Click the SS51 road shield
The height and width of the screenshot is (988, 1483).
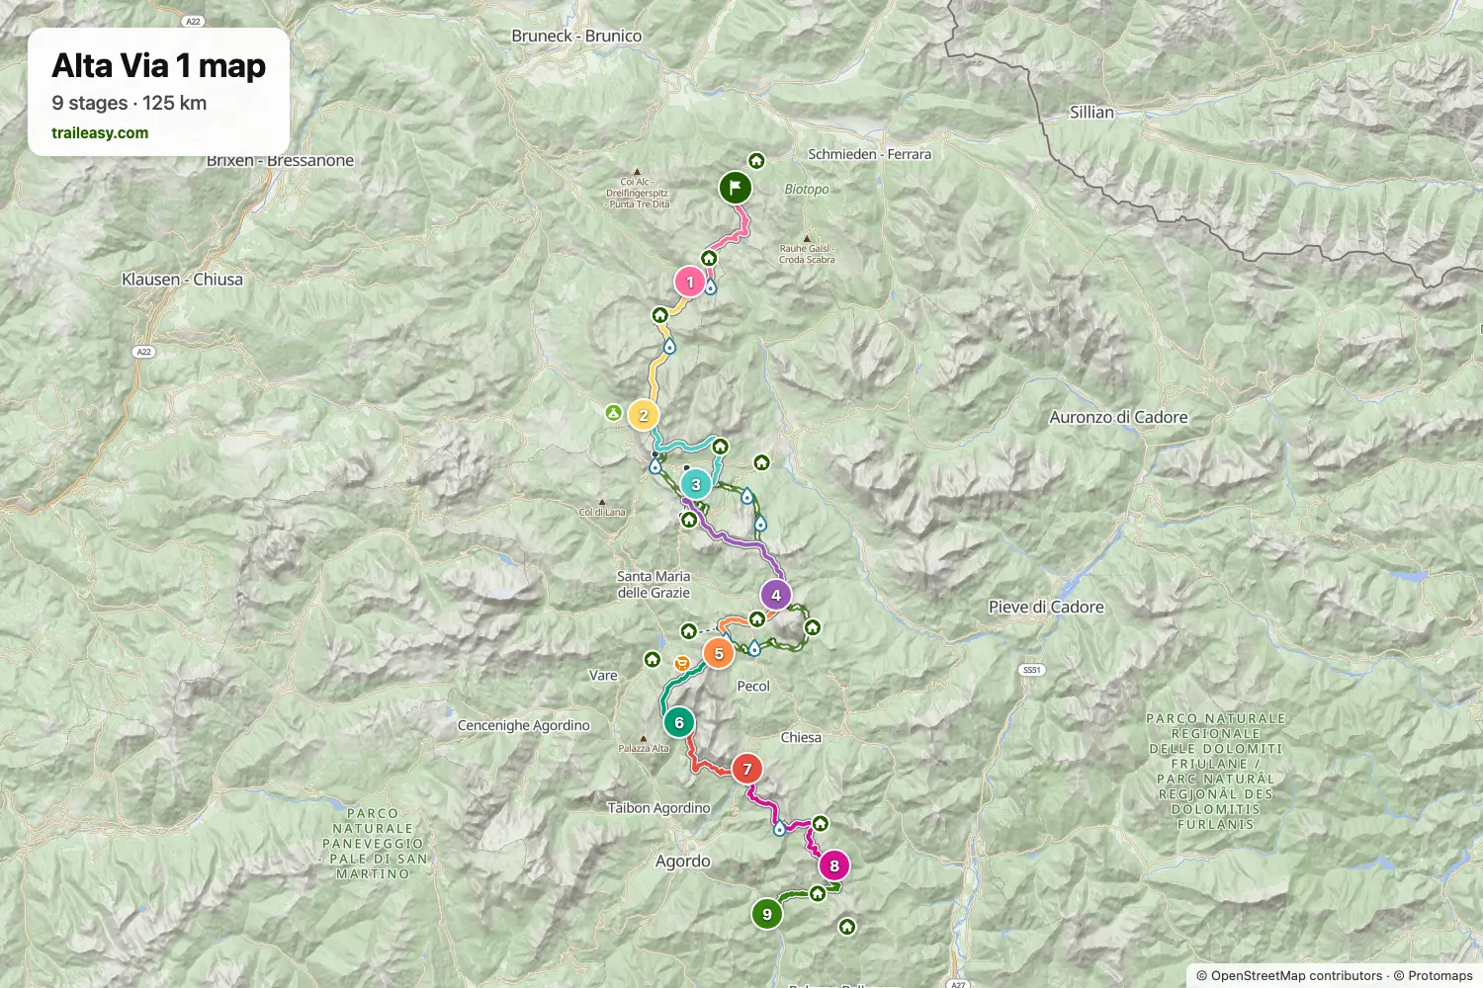[x=1032, y=670]
